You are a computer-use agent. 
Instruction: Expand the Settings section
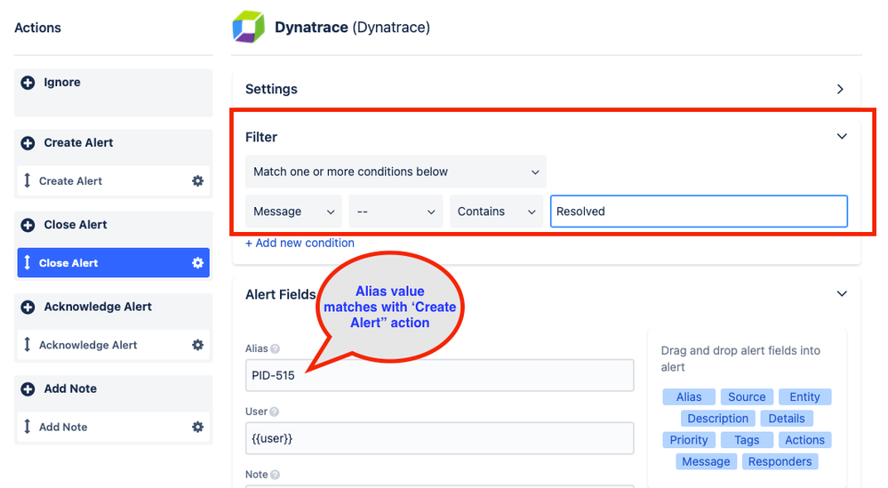840,90
